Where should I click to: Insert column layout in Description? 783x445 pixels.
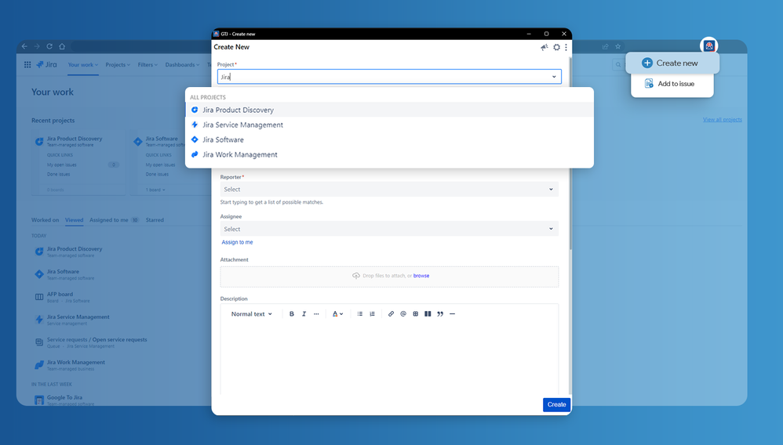(428, 314)
